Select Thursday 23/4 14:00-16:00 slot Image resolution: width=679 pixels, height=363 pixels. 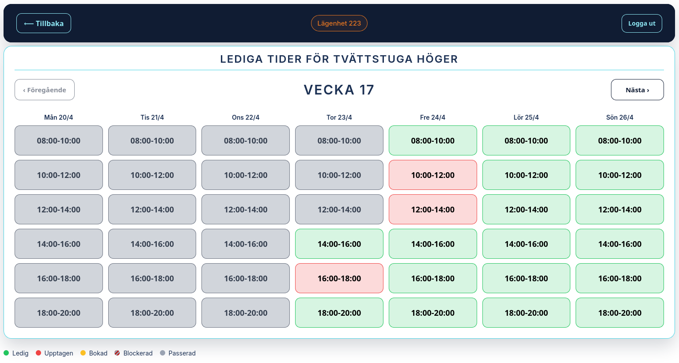click(339, 244)
